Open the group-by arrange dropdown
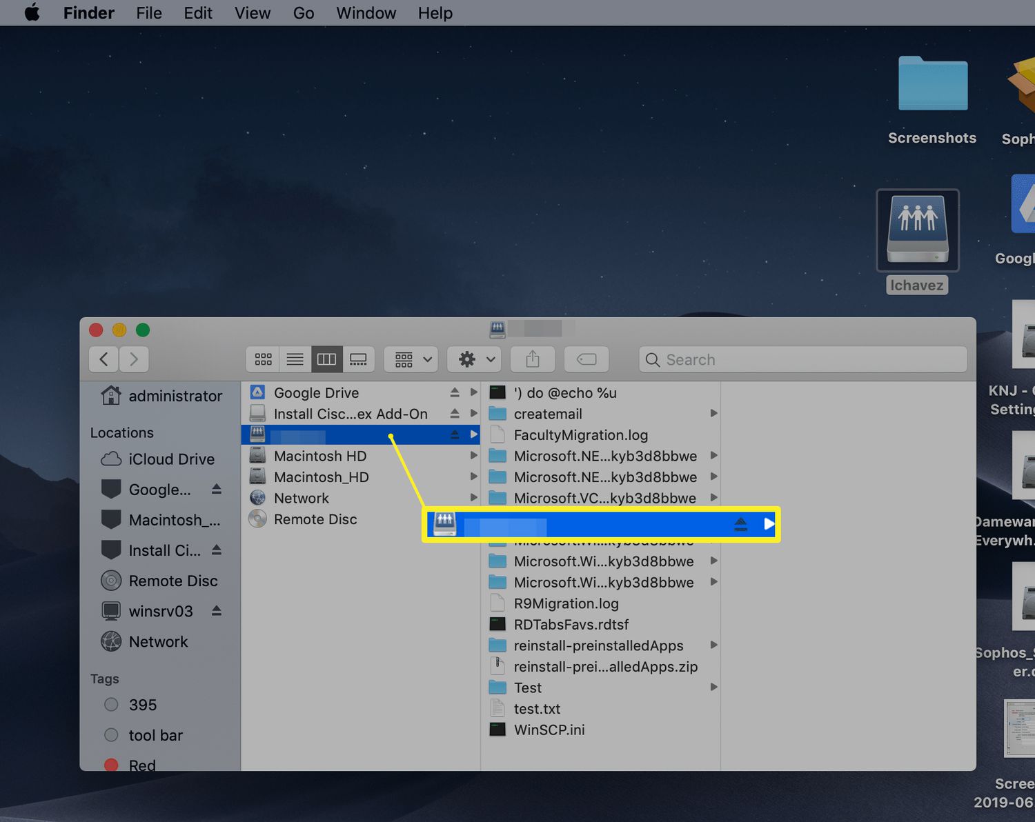The width and height of the screenshot is (1035, 822). click(x=412, y=359)
